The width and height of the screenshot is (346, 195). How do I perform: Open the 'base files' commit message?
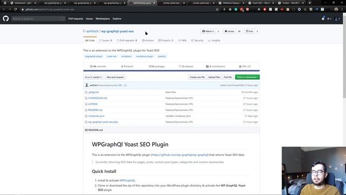171,92
